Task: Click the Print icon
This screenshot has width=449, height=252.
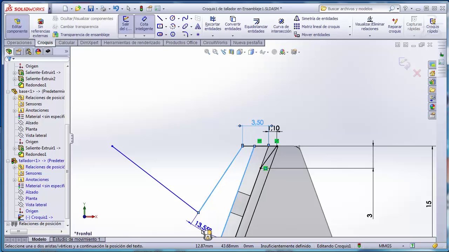Action: (103, 8)
